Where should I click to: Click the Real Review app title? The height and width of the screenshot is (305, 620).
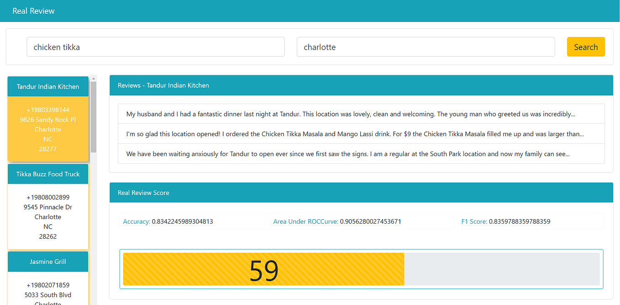pyautogui.click(x=33, y=11)
